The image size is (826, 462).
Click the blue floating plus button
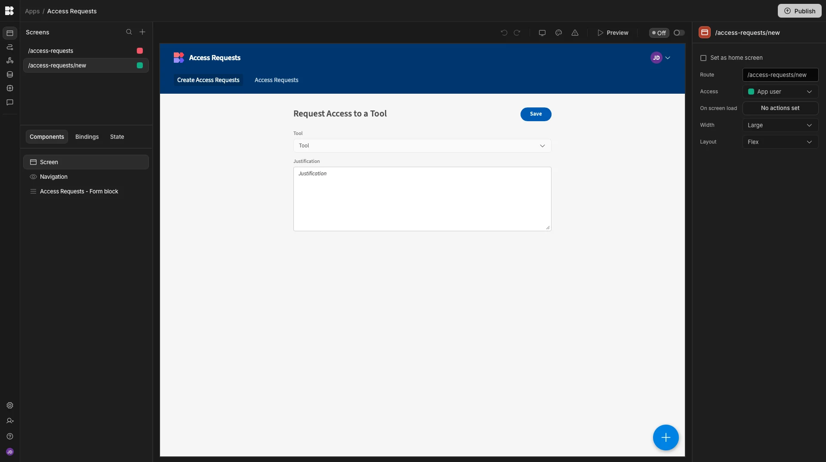point(666,438)
